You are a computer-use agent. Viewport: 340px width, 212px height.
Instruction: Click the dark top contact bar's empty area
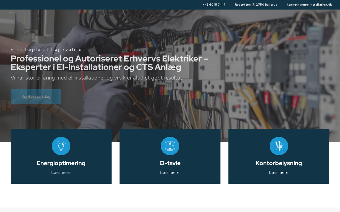pos(101,5)
